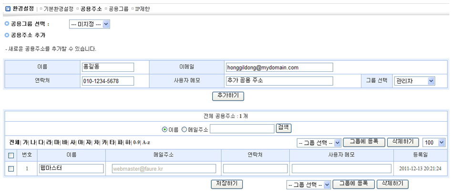Expand the 공용그룹 선택 dropdown showing 미지정
This screenshot has width=453, height=196.
89,24
